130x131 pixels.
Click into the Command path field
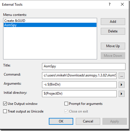point(79,76)
